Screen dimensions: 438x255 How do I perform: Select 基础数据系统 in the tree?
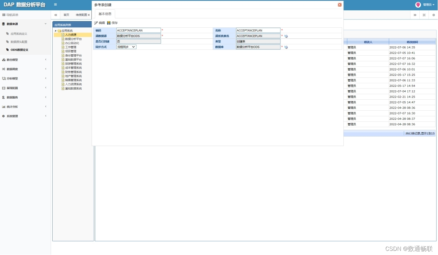(73, 89)
